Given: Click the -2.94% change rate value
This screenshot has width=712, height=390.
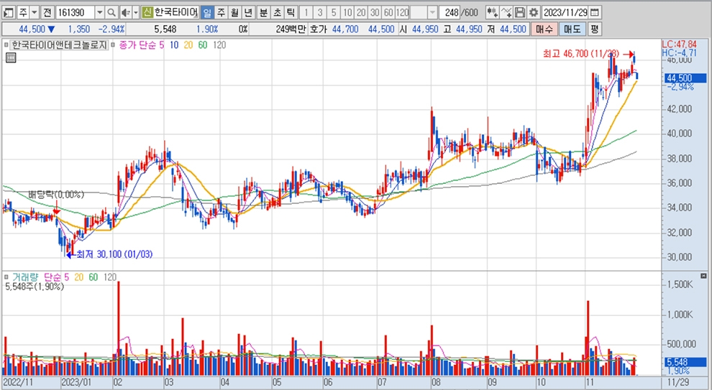Looking at the screenshot, I should click(x=111, y=29).
